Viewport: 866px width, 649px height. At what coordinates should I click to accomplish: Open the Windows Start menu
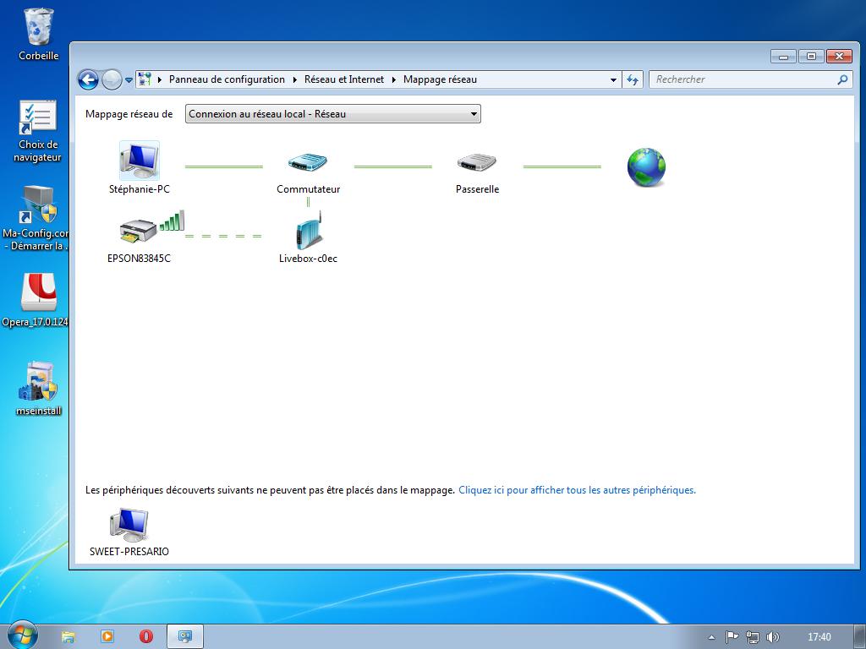click(x=22, y=635)
